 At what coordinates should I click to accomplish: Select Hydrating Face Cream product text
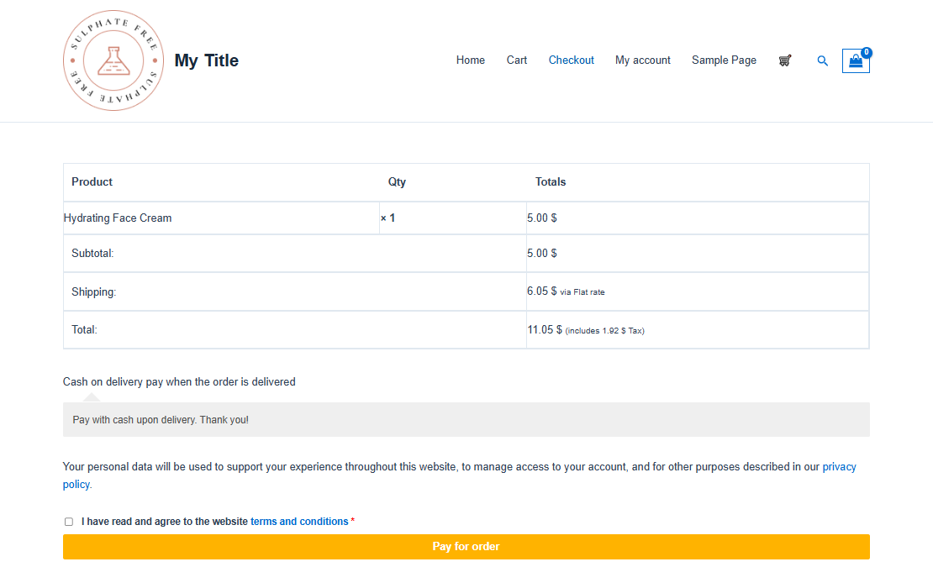118,218
